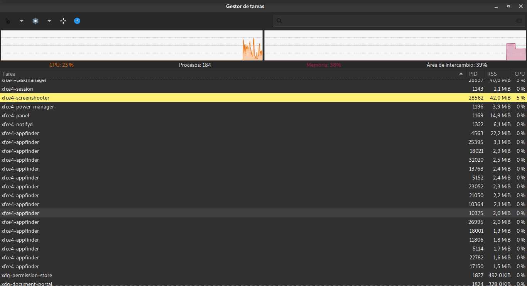Expand the dropdown arrow beside the settings cog

pyautogui.click(x=49, y=21)
